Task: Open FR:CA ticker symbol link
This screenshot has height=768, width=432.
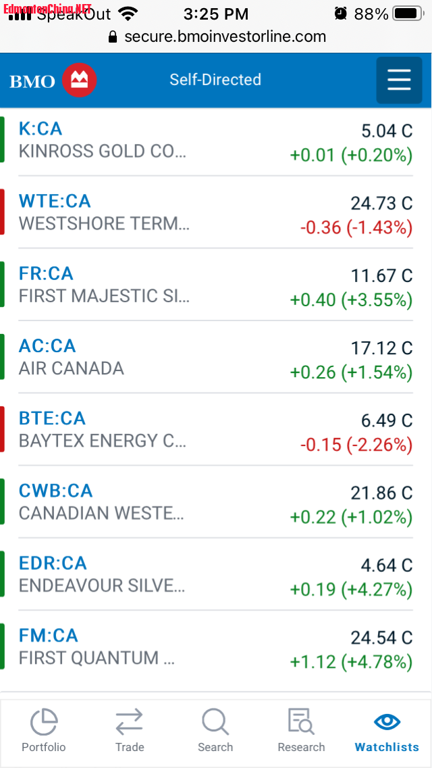Action: 46,273
